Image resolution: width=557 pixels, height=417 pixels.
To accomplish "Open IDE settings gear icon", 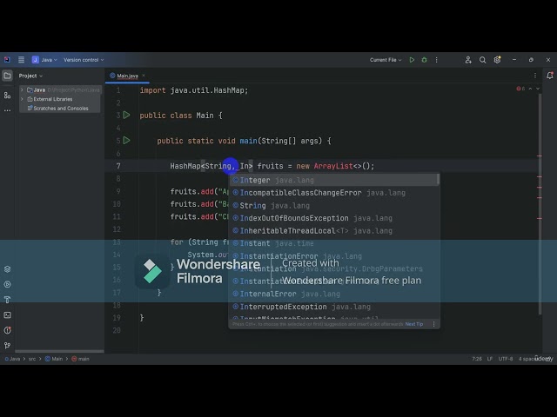I will (x=497, y=60).
